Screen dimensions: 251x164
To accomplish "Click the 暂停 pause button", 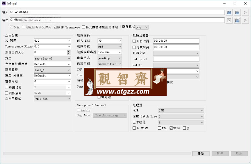I will point(220,154).
